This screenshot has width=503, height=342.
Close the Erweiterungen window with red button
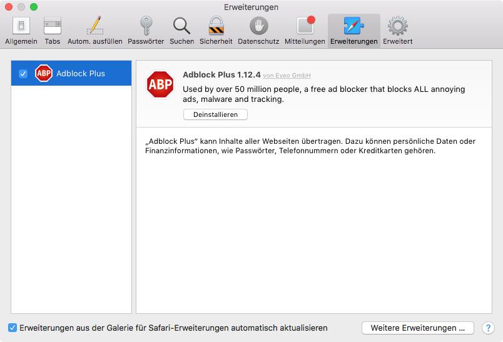point(9,7)
